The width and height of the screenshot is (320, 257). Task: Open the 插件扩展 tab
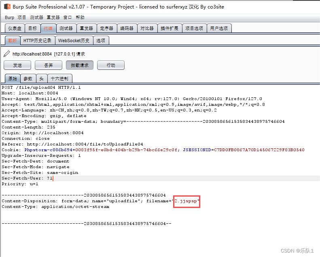tap(170, 28)
